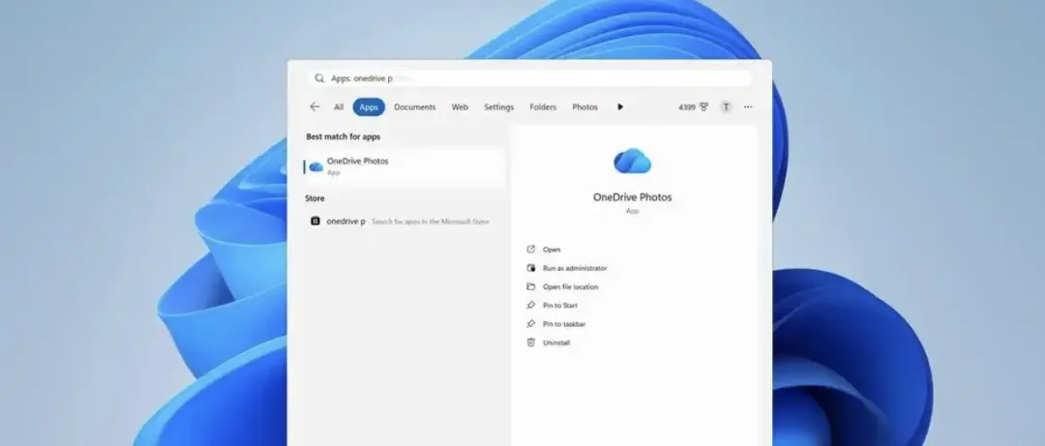Pin to taskbar
Screen dimensions: 1045x446
pyautogui.click(x=564, y=324)
